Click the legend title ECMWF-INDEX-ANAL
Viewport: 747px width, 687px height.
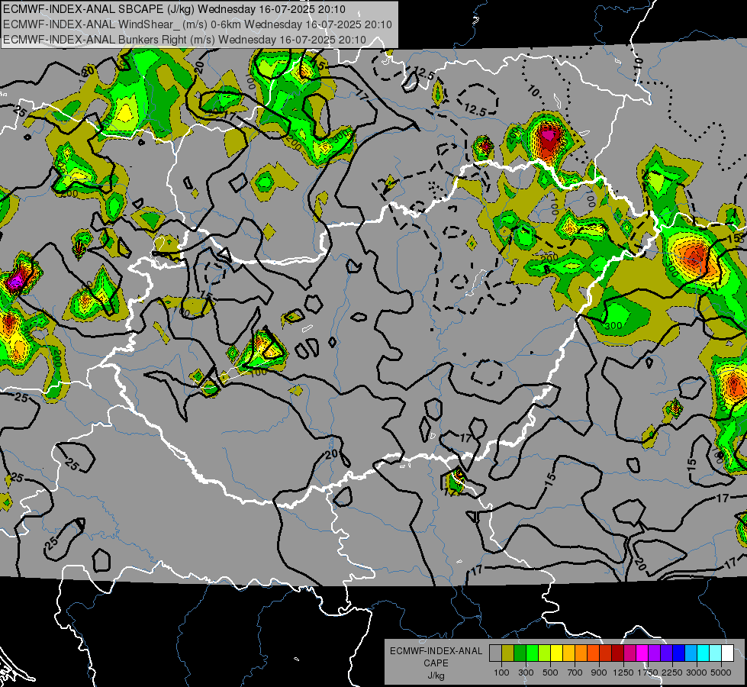coord(436,651)
